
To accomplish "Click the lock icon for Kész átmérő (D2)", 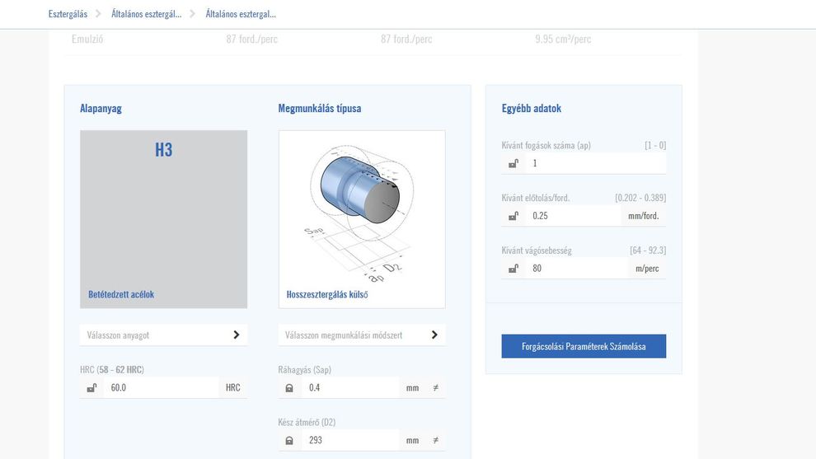I will (289, 440).
